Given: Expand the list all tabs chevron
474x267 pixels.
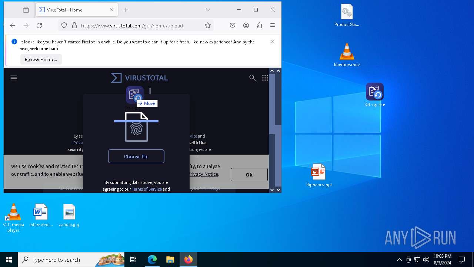Looking at the screenshot, I should point(208,10).
